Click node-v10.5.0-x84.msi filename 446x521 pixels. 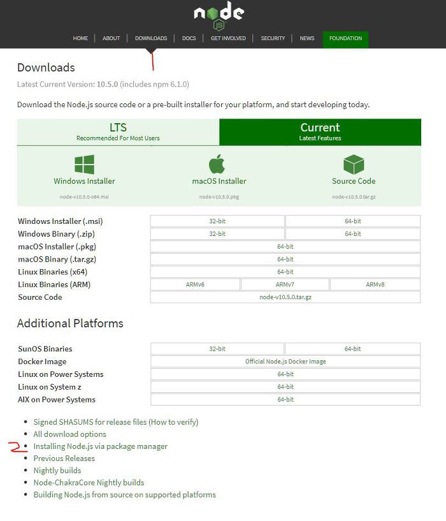[84, 196]
